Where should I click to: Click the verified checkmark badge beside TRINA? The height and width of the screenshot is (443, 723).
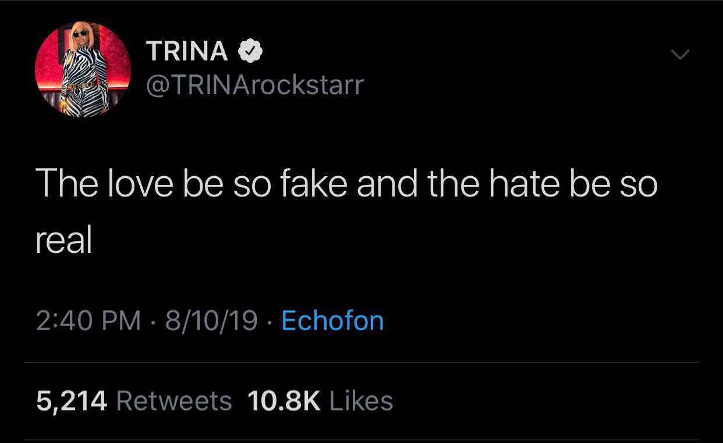point(250,52)
